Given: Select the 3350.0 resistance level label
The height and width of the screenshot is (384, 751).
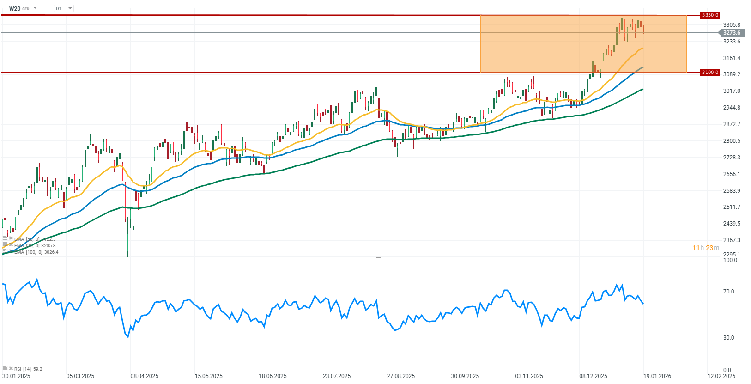Looking at the screenshot, I should tap(710, 15).
